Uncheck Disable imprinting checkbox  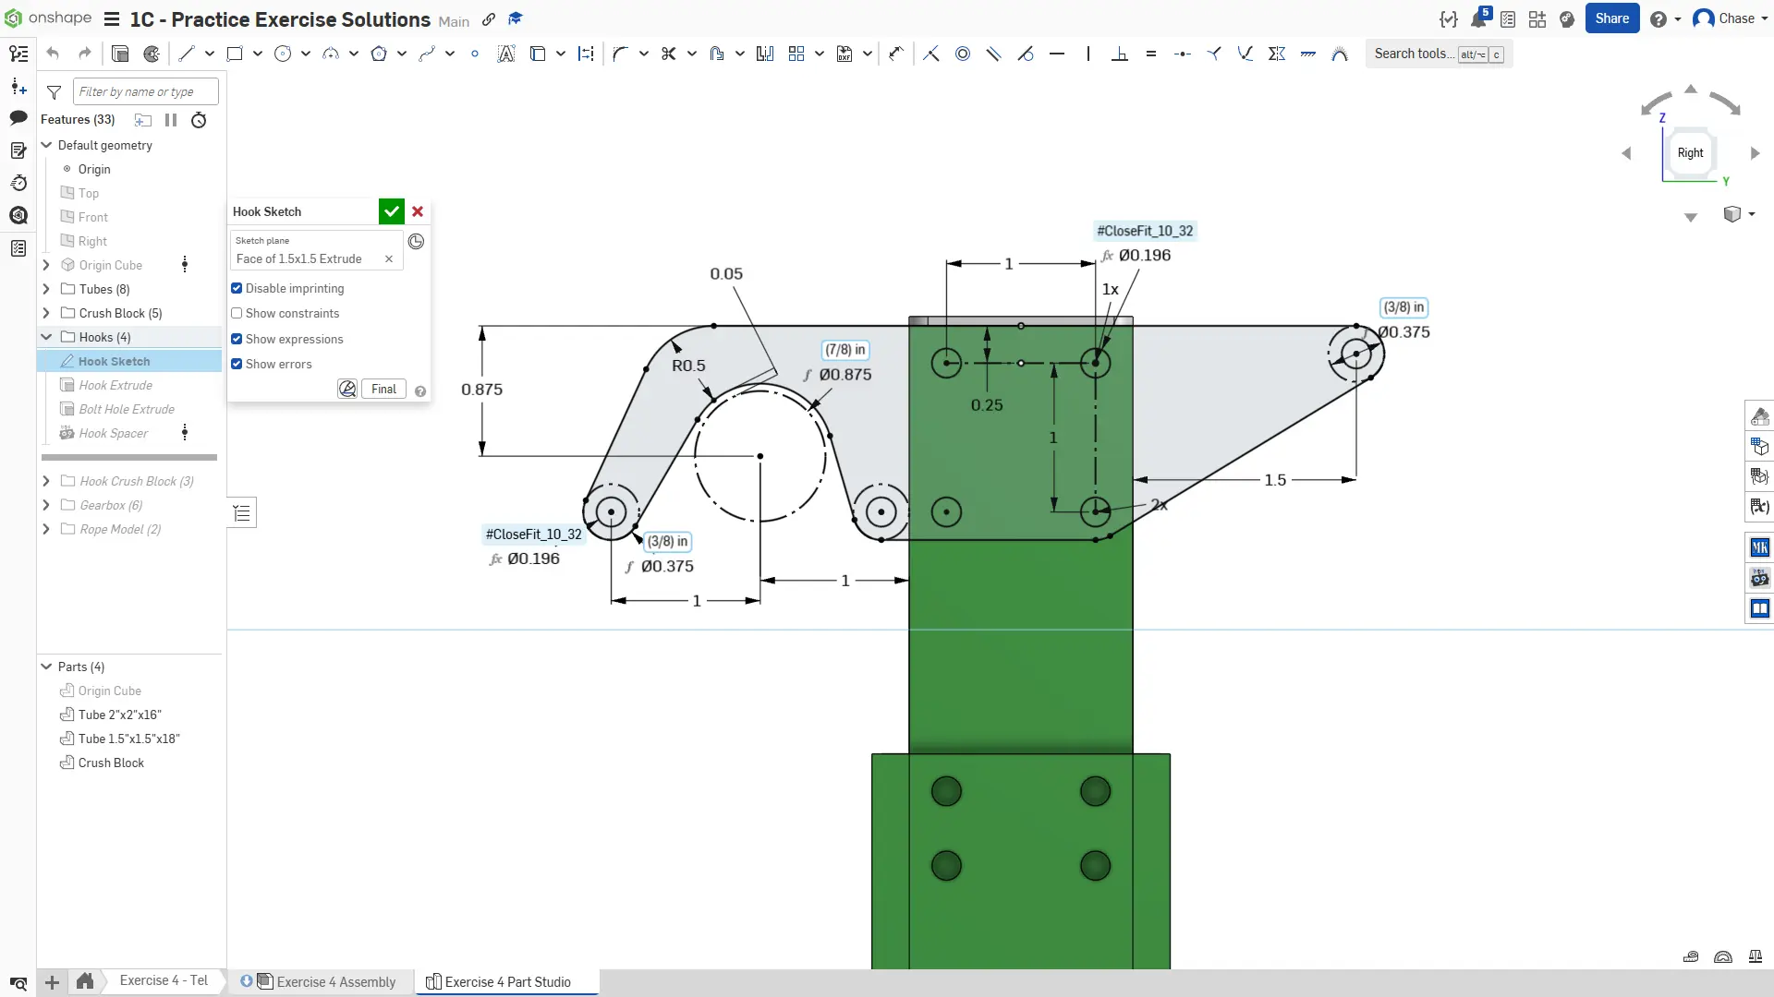(x=237, y=288)
